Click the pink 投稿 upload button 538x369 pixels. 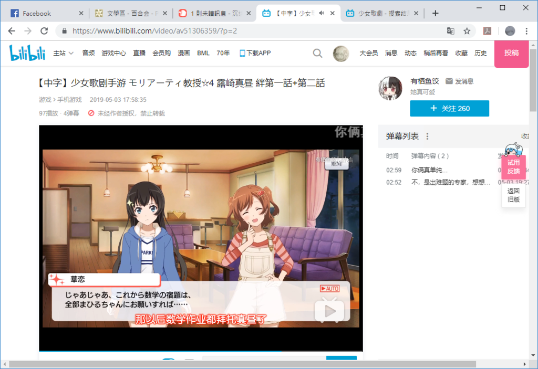pos(511,54)
